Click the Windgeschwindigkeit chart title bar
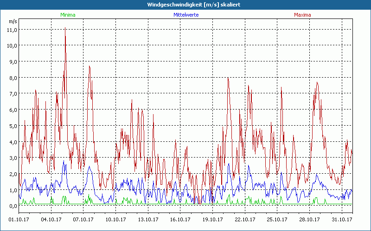The image size is (371, 231). (x=185, y=4)
